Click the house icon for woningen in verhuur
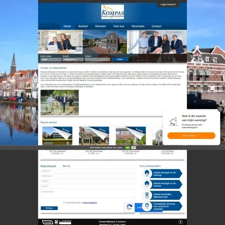This screenshot has width=225, height=225. pyautogui.click(x=147, y=183)
